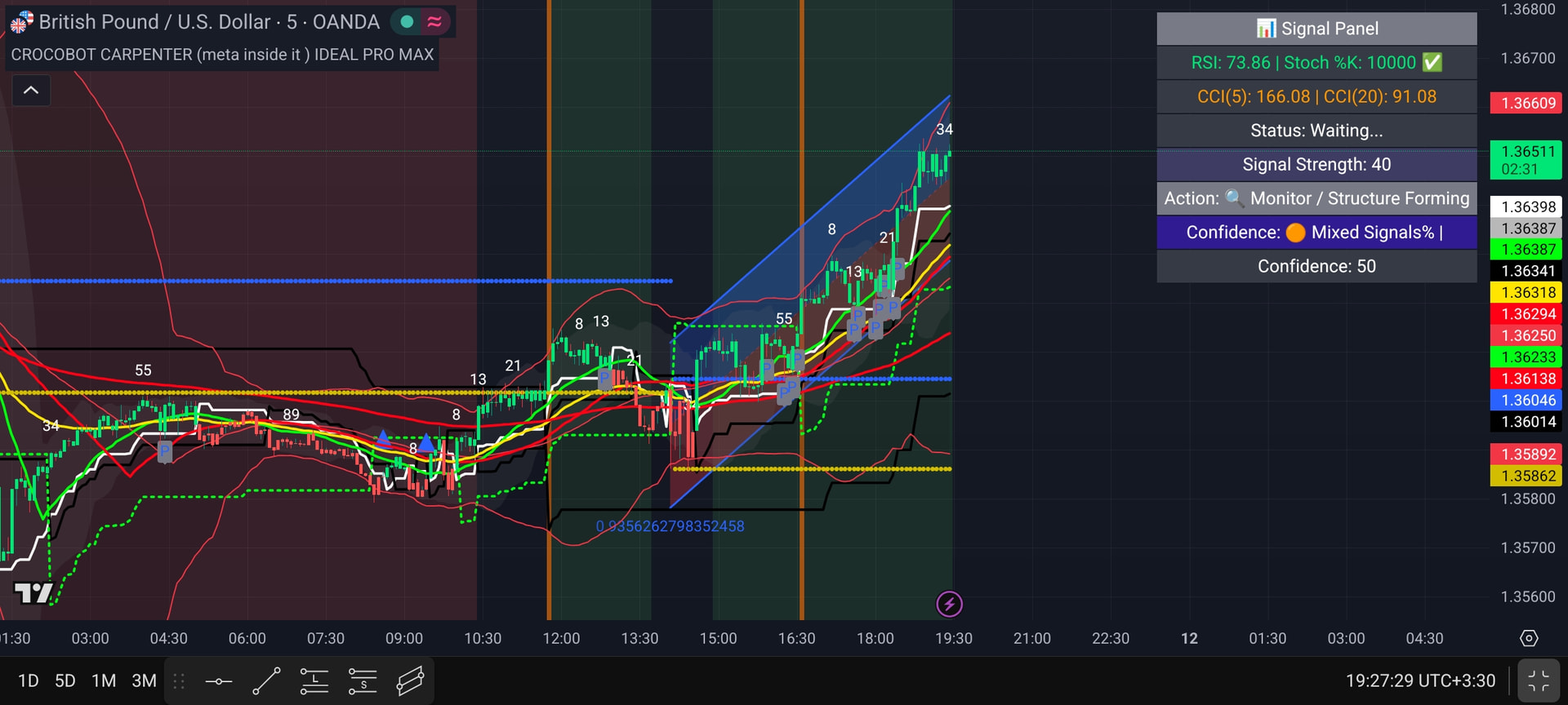
Task: Click the red 1.36609 price label
Action: [x=1526, y=103]
